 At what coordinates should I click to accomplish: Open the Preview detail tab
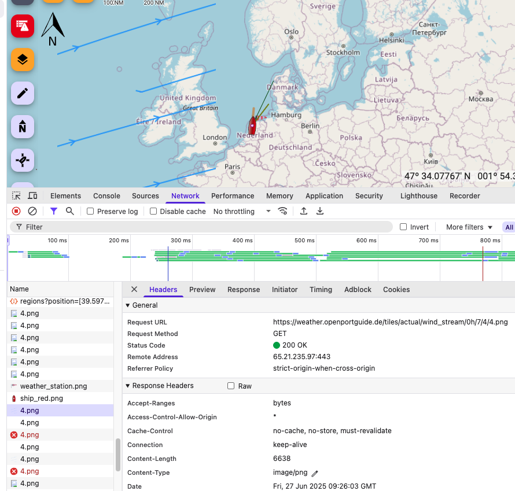coord(203,290)
